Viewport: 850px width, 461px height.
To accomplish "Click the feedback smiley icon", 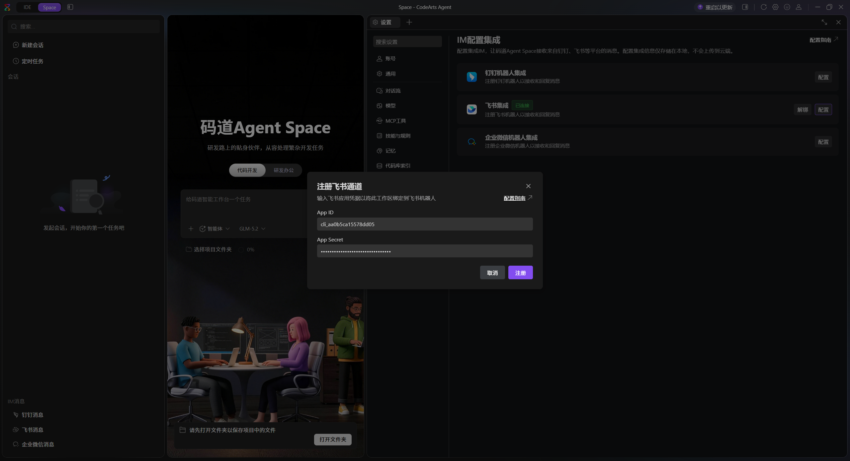I will pyautogui.click(x=787, y=7).
